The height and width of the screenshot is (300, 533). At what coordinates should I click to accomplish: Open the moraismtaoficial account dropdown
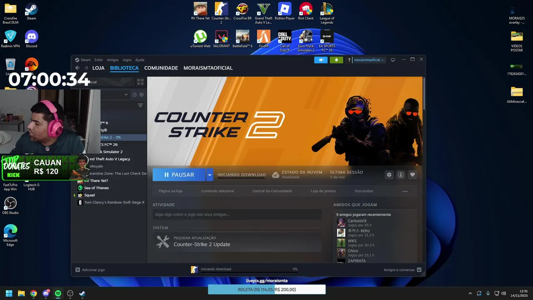[x=369, y=60]
